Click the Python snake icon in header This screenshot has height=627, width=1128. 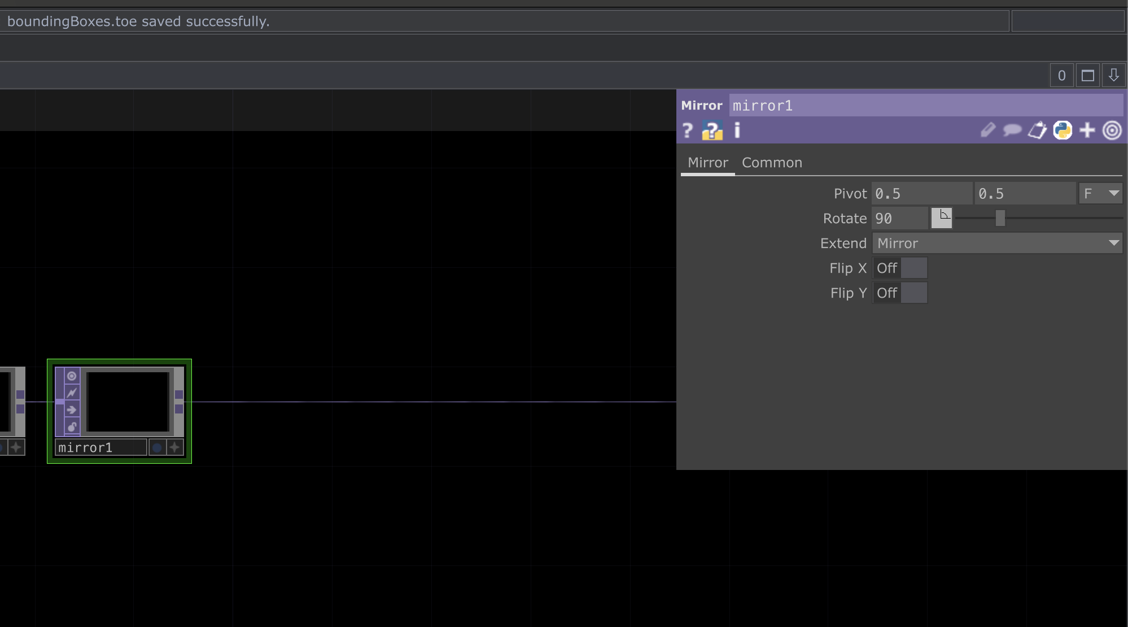pyautogui.click(x=1062, y=130)
